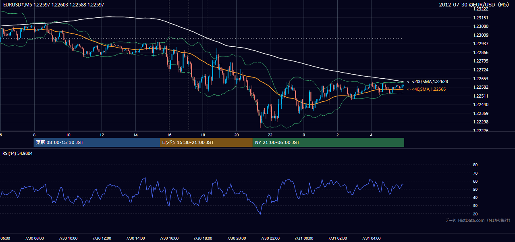Click hour label 12 under the price chart
Viewport: 515px width, 242px height.
(x=102, y=135)
